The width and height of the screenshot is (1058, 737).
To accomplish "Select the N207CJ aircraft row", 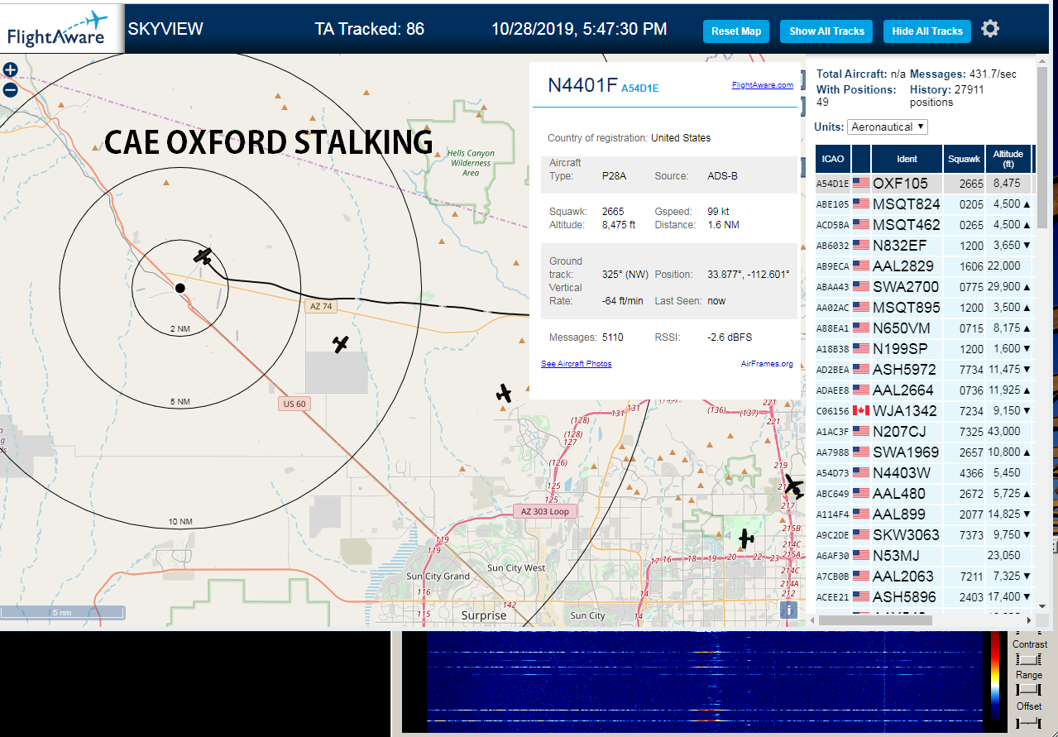I will (924, 432).
